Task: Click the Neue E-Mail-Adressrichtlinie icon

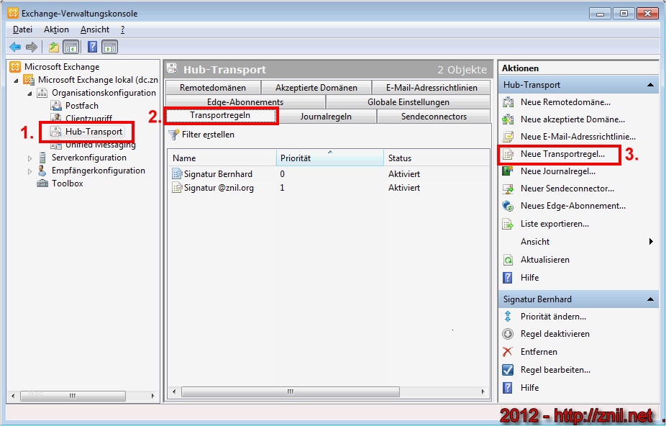Action: (x=508, y=137)
